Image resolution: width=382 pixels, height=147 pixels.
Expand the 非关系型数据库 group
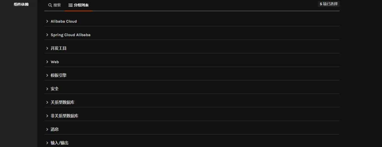coord(64,116)
